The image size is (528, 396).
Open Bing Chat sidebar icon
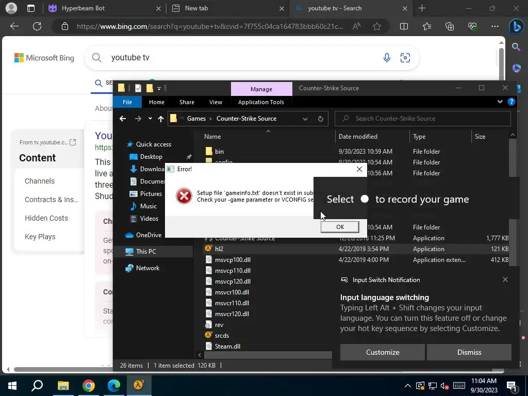coord(516,26)
